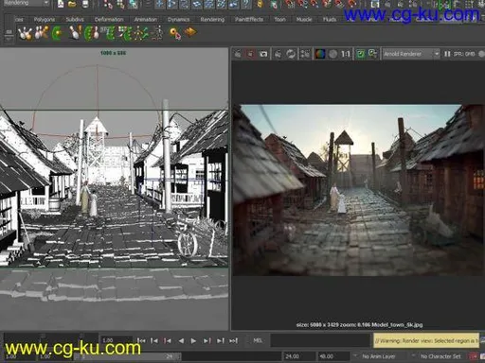
Task: Click the skeleton figure shelf icon
Action: pyautogui.click(x=157, y=33)
